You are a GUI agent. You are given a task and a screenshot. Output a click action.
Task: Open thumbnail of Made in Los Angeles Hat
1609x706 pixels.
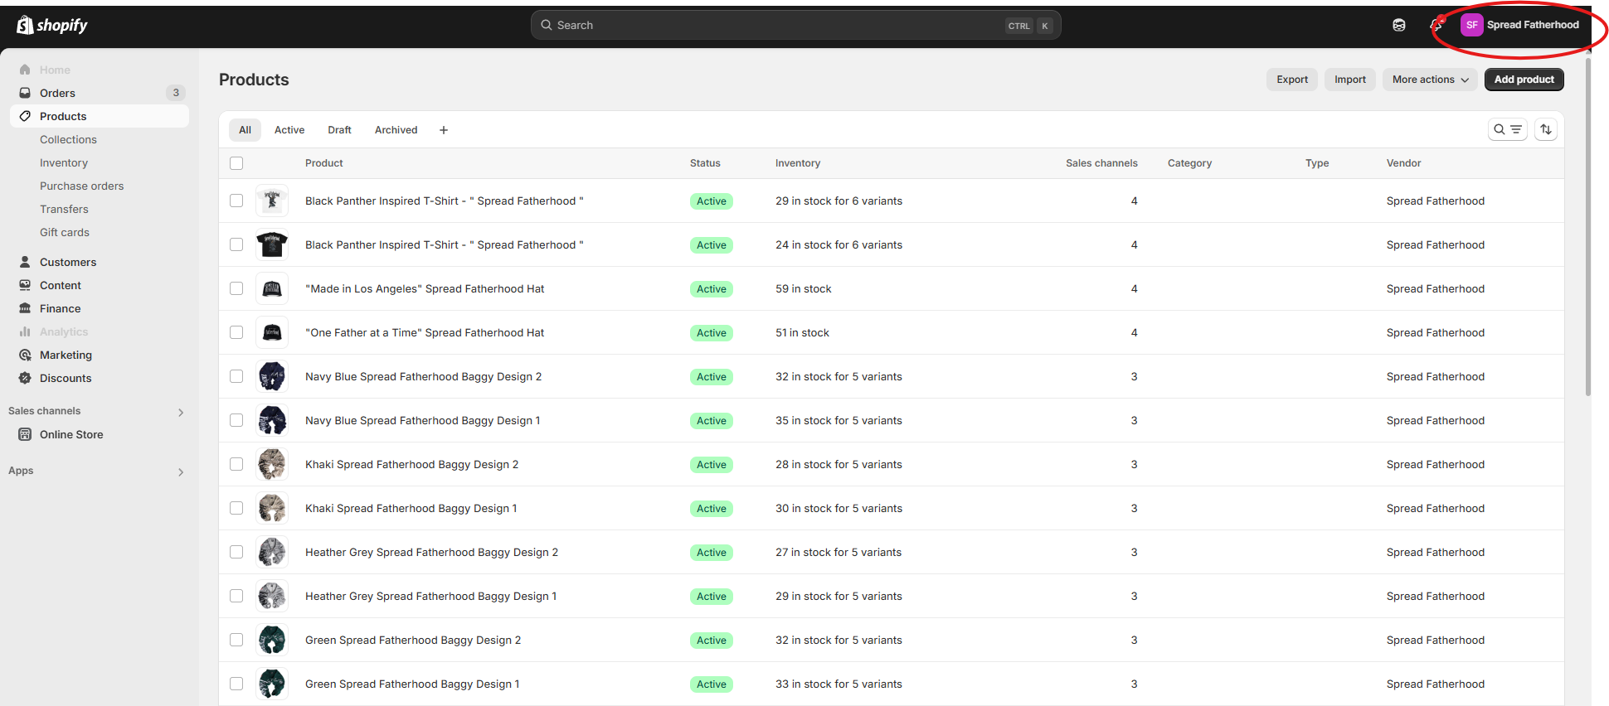point(272,288)
